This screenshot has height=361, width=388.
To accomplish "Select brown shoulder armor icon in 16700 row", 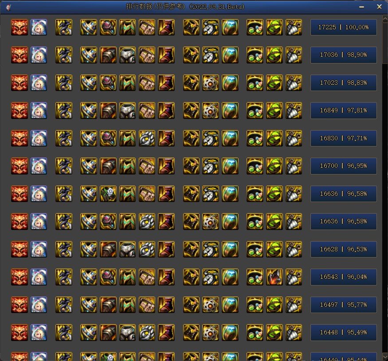I will 108,166.
